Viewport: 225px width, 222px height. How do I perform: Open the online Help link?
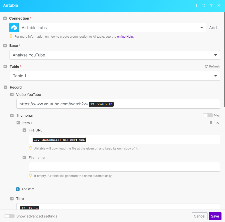[x=125, y=37]
